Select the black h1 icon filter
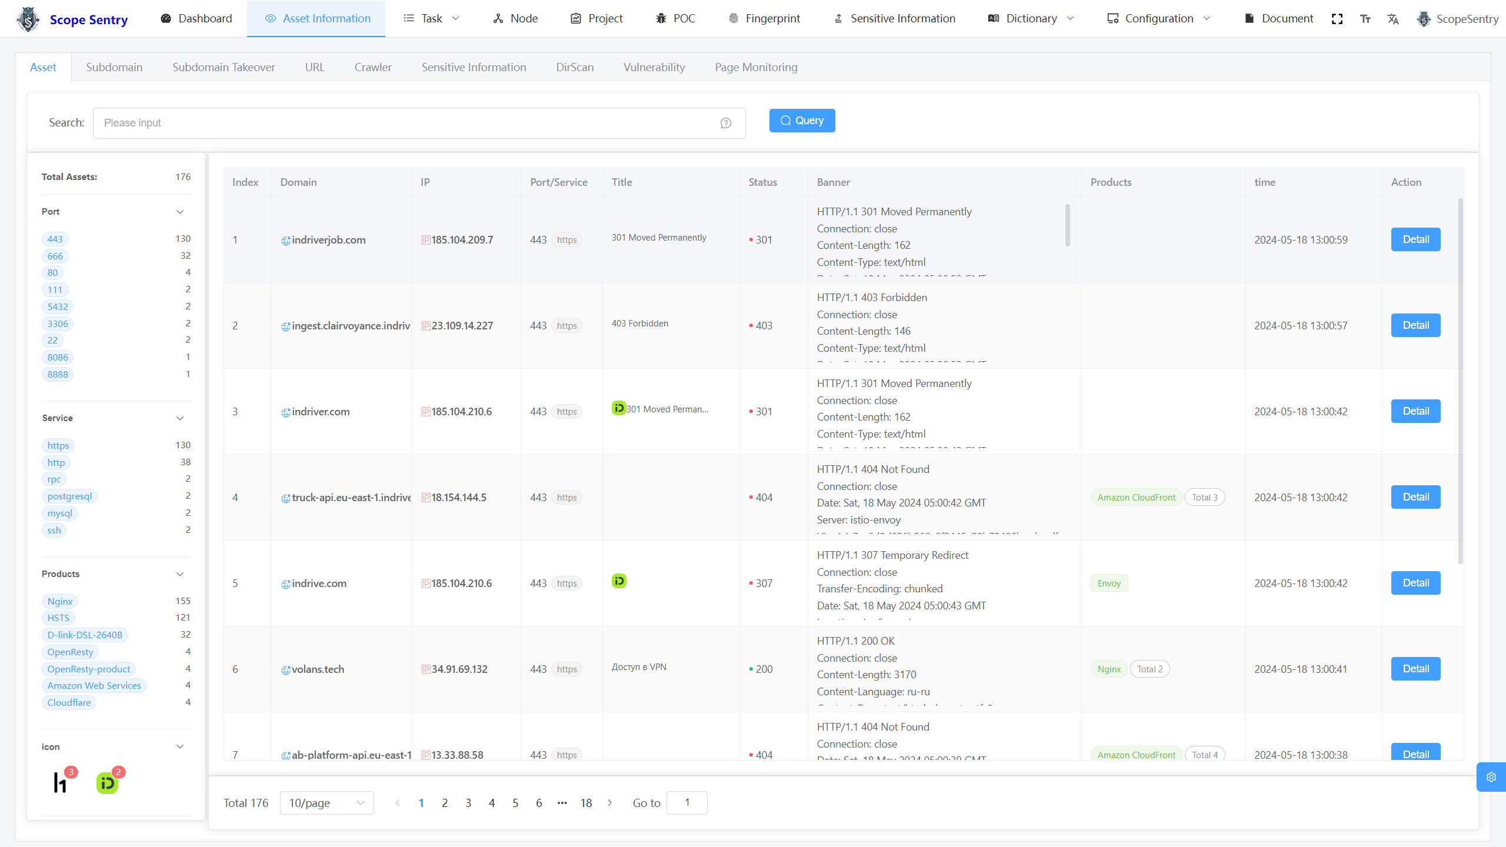The height and width of the screenshot is (847, 1506). (60, 783)
